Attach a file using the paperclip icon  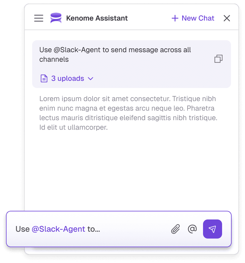point(176,229)
